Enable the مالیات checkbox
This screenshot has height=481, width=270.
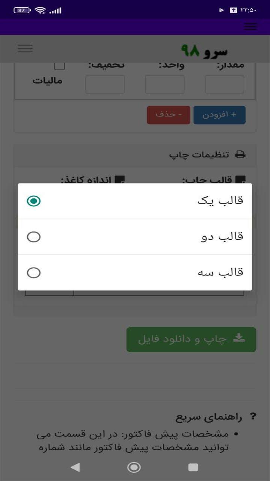pyautogui.click(x=59, y=65)
